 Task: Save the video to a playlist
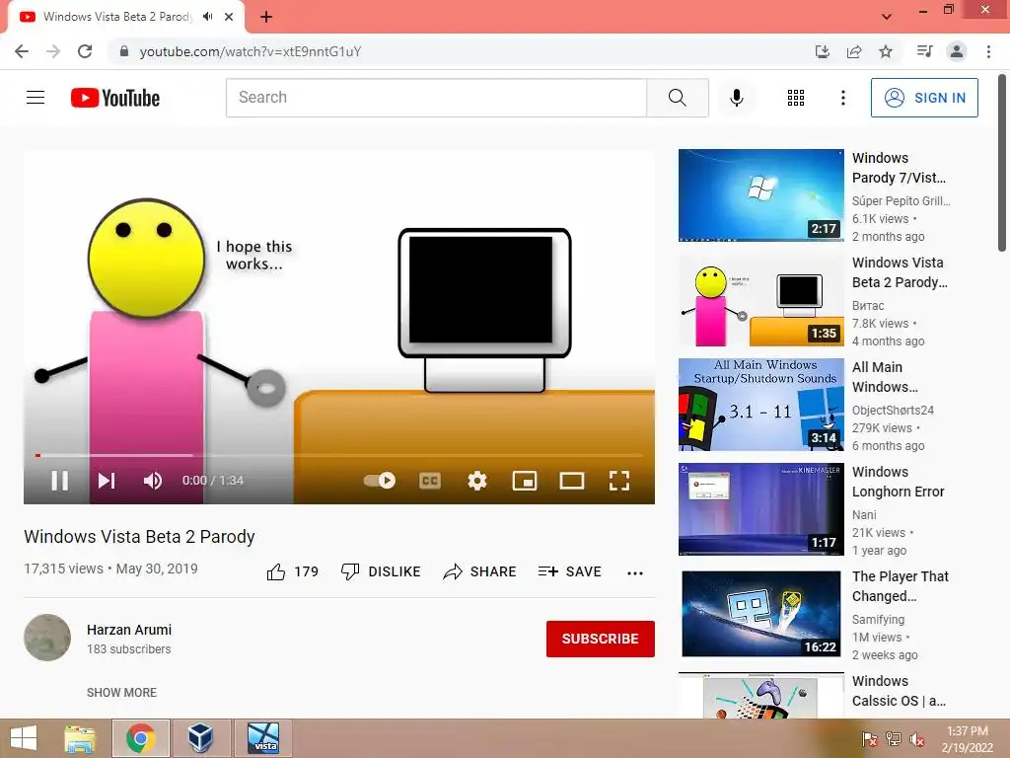pyautogui.click(x=569, y=571)
